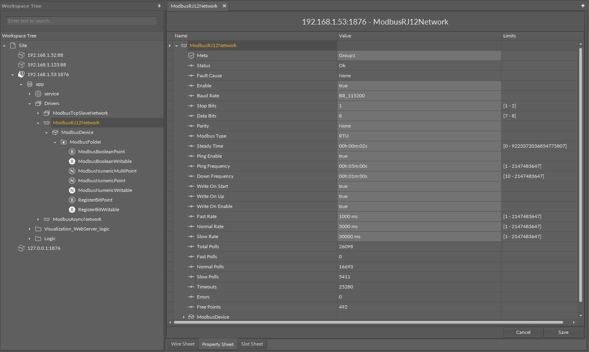Viewport: 589px width, 352px height.
Task: Switch to the Slot Sheet tab
Action: 252,344
